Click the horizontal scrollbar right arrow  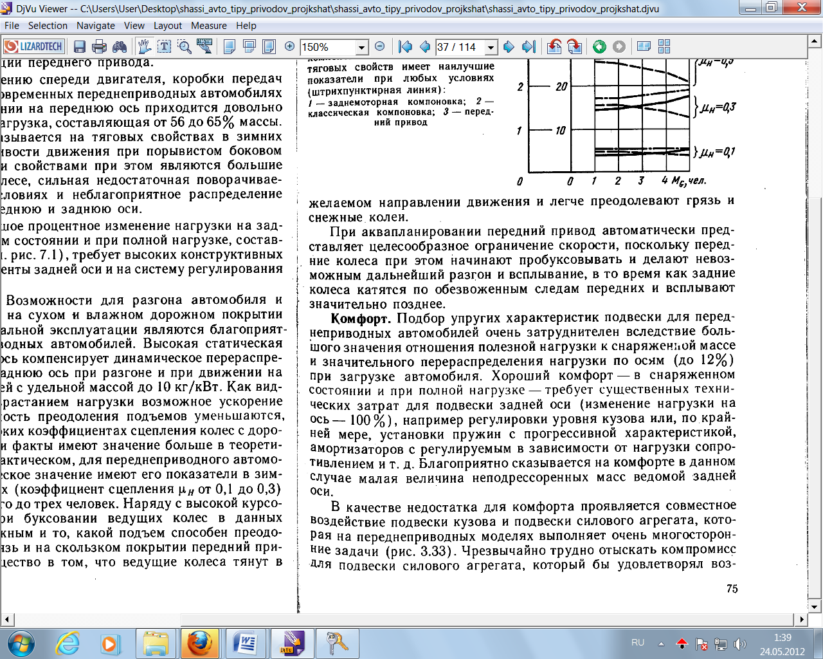point(802,620)
